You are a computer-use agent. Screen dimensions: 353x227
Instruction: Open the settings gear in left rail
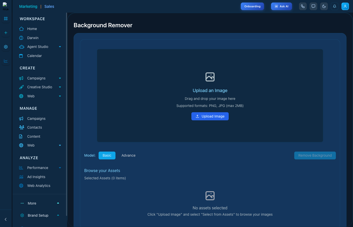6,47
